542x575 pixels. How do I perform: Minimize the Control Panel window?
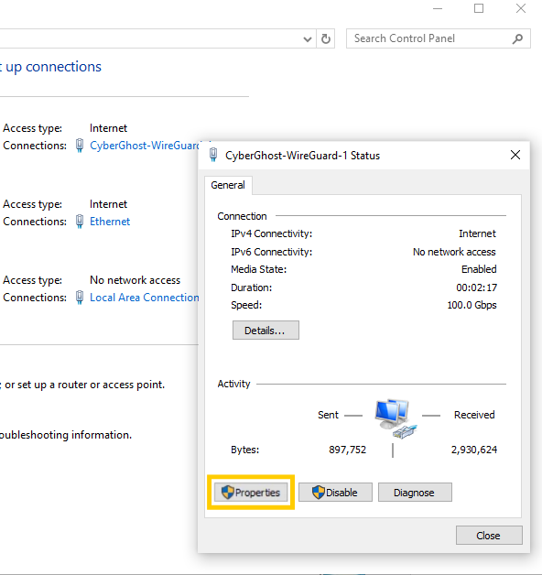(x=438, y=8)
